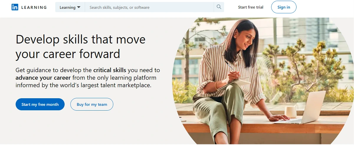Click the LinkedIn 'in' logo icon

15,7
